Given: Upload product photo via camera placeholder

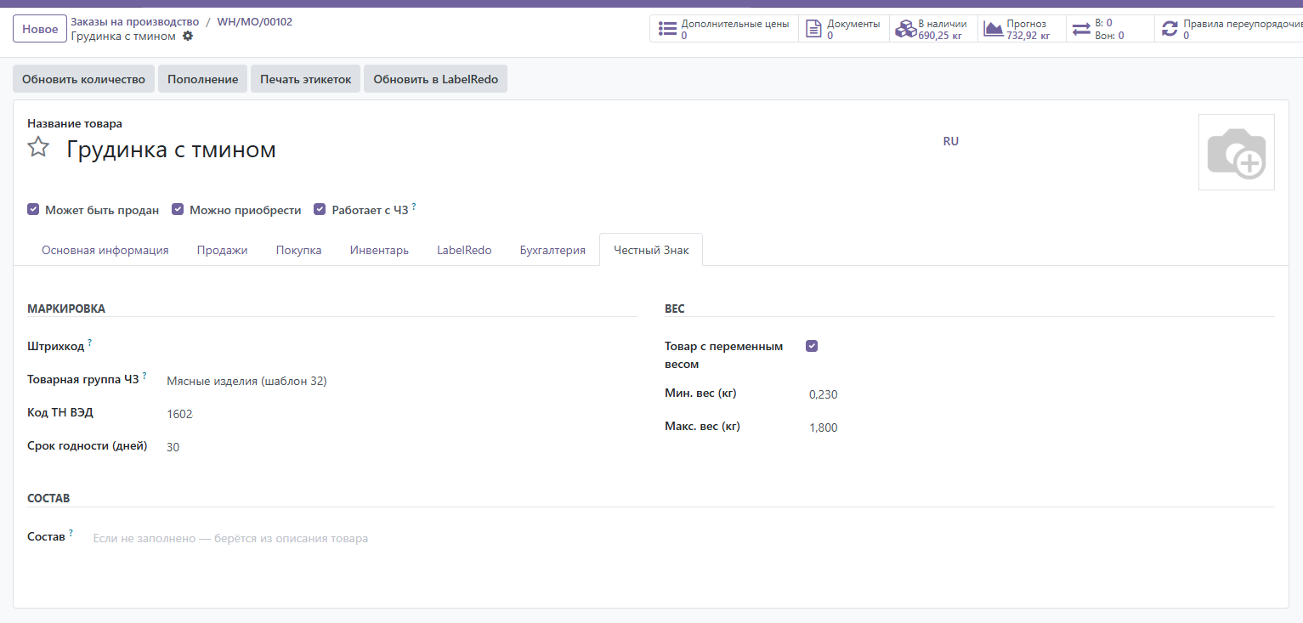Looking at the screenshot, I should point(1236,152).
